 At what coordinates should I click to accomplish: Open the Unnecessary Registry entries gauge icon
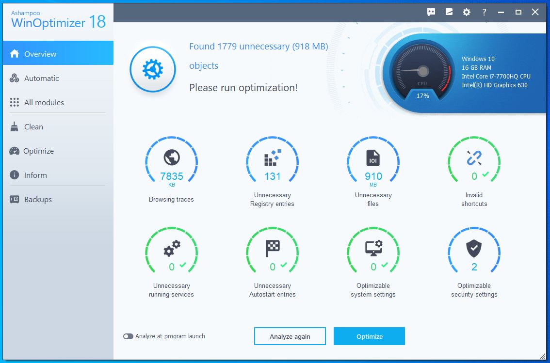[x=272, y=156]
